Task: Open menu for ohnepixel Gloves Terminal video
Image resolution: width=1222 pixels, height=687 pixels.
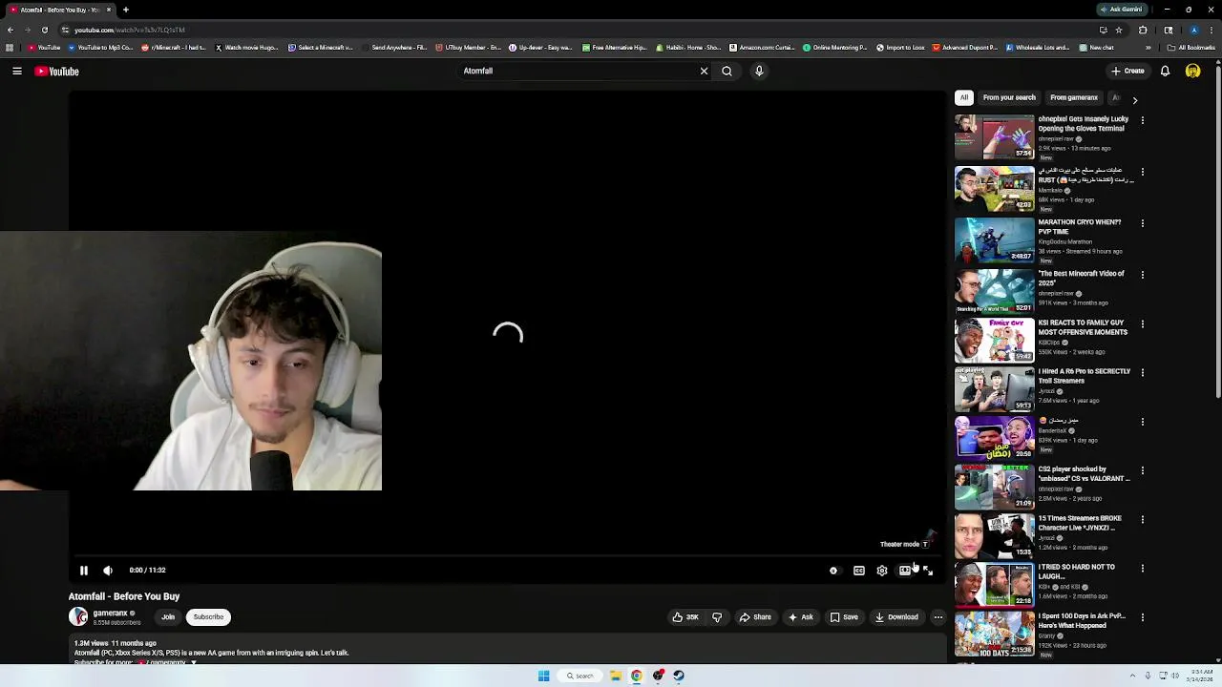Action: click(1142, 120)
